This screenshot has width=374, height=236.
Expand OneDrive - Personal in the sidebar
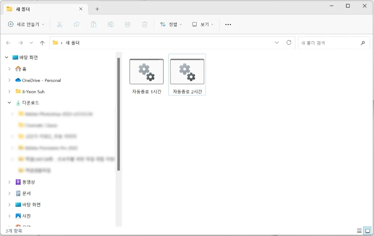(x=9, y=80)
